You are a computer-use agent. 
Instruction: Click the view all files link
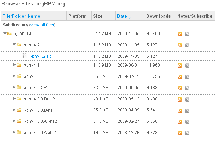click(42, 25)
